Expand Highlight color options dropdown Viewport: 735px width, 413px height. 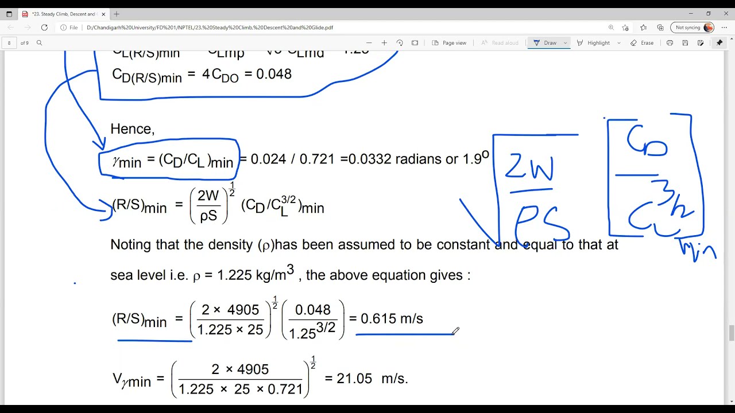(x=618, y=43)
